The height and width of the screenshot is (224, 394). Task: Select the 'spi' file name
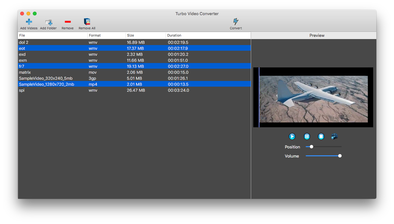(x=21, y=90)
